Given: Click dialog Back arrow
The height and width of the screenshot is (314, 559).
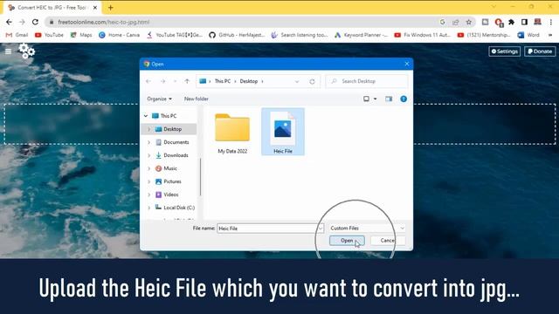Looking at the screenshot, I should pos(148,81).
